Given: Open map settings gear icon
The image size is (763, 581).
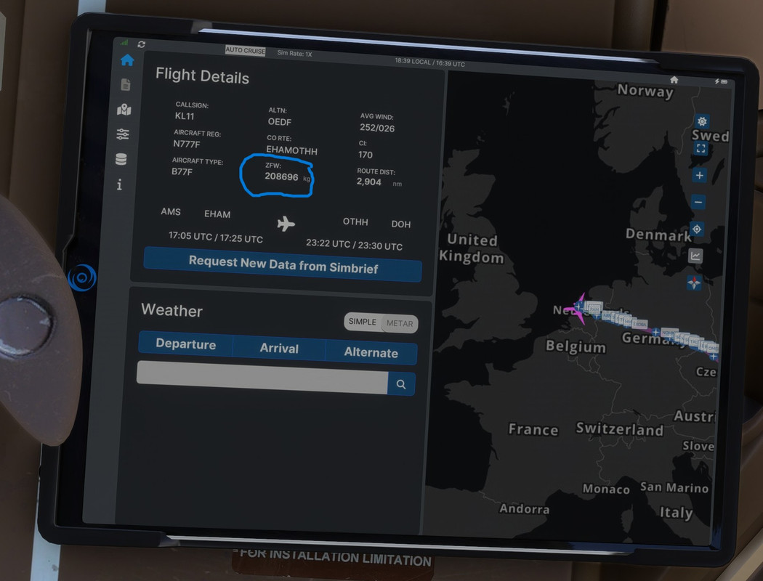Looking at the screenshot, I should pos(702,121).
